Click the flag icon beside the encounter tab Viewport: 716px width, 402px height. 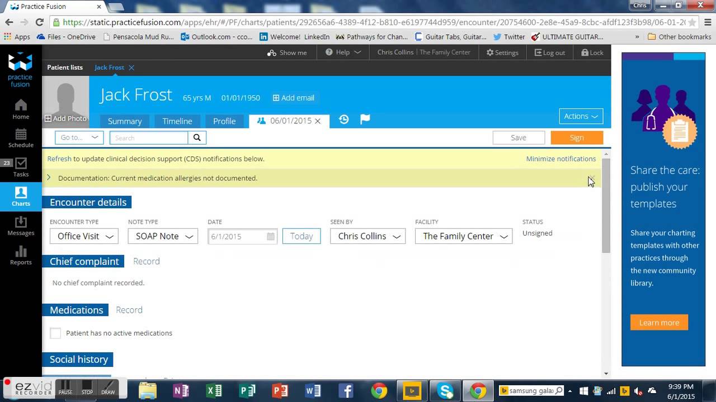click(x=365, y=119)
